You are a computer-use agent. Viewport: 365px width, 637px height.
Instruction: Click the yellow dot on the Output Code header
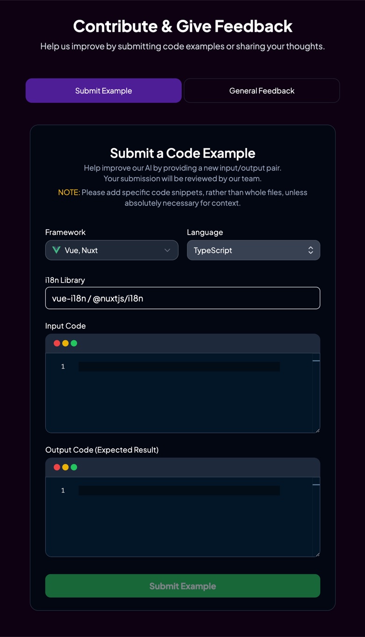coord(65,467)
